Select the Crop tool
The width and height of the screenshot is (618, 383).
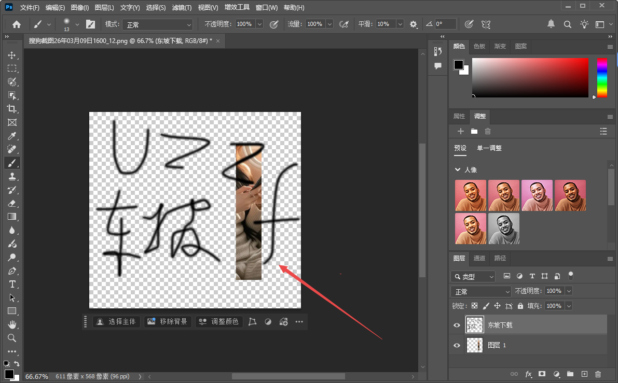click(x=12, y=109)
